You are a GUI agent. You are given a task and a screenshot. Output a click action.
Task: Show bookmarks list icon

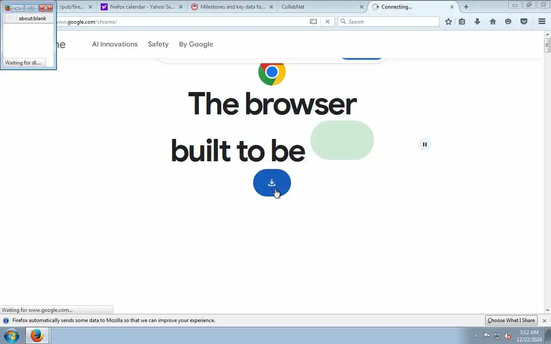(x=462, y=21)
